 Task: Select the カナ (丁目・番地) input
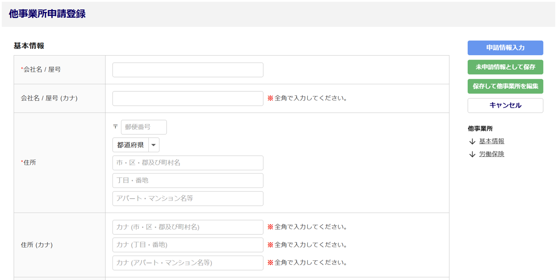coord(188,245)
